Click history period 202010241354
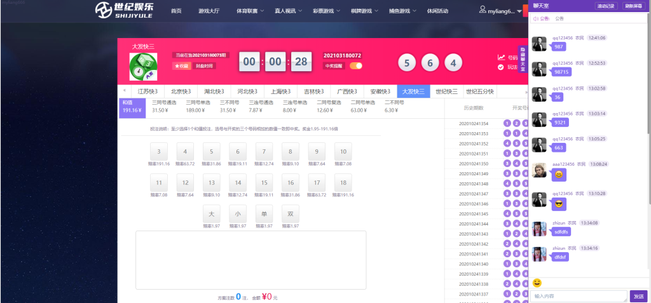Screen dimensions: 651x303 474,124
